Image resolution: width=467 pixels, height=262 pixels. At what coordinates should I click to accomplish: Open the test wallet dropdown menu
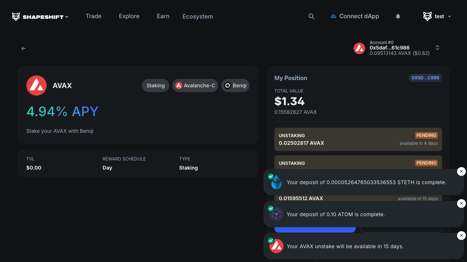(437, 16)
